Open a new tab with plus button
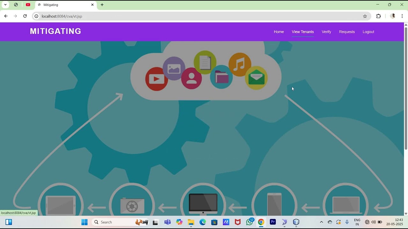This screenshot has width=408, height=229. click(102, 5)
